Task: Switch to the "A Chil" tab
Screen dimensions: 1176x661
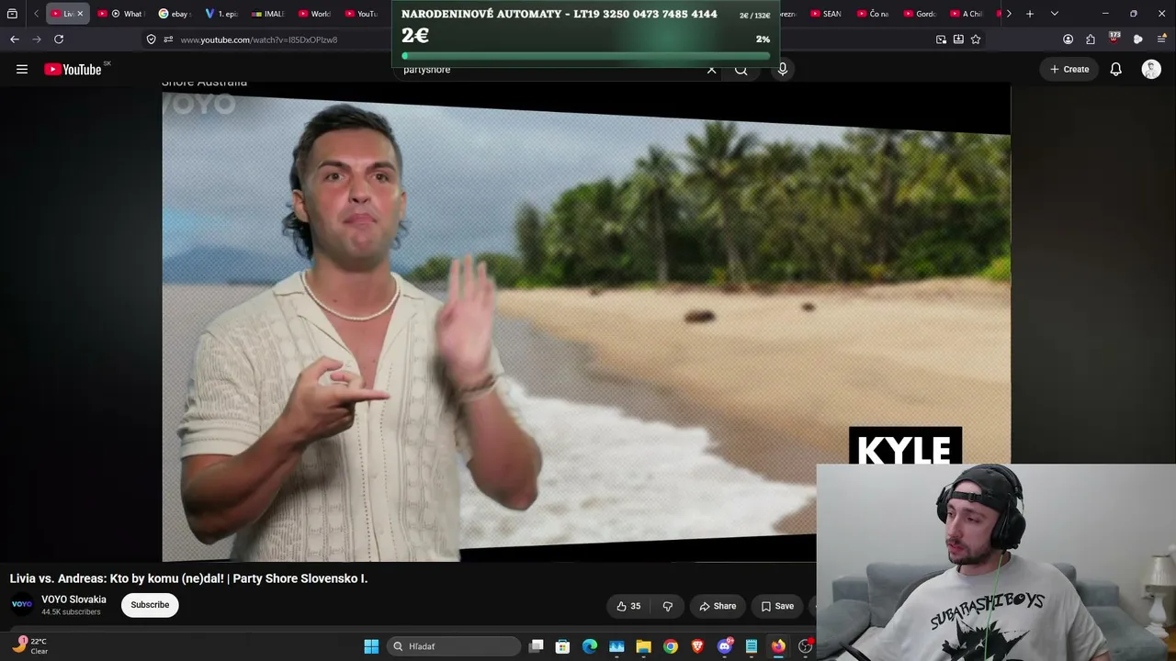Action: (x=967, y=14)
